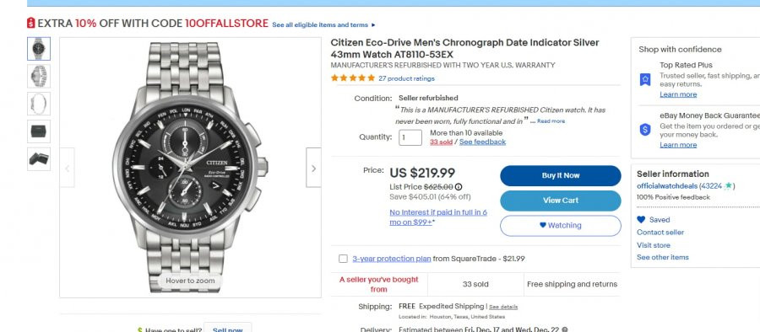The height and width of the screenshot is (332, 760).
Task: Expand condition description with Read more
Action: [x=551, y=121]
